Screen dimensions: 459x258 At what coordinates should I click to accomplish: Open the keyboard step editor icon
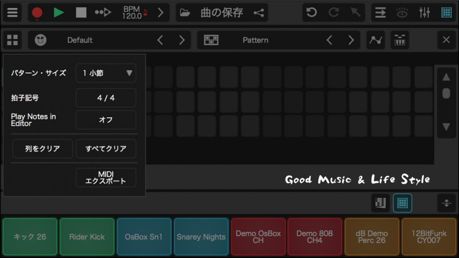(399, 40)
